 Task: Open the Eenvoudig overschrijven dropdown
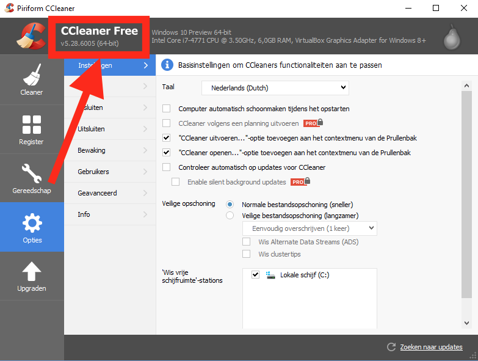pos(310,228)
